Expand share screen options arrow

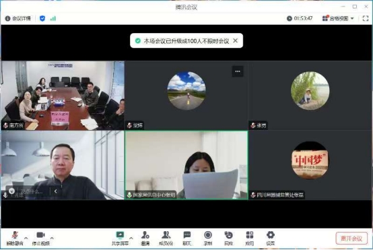[x=131, y=238]
